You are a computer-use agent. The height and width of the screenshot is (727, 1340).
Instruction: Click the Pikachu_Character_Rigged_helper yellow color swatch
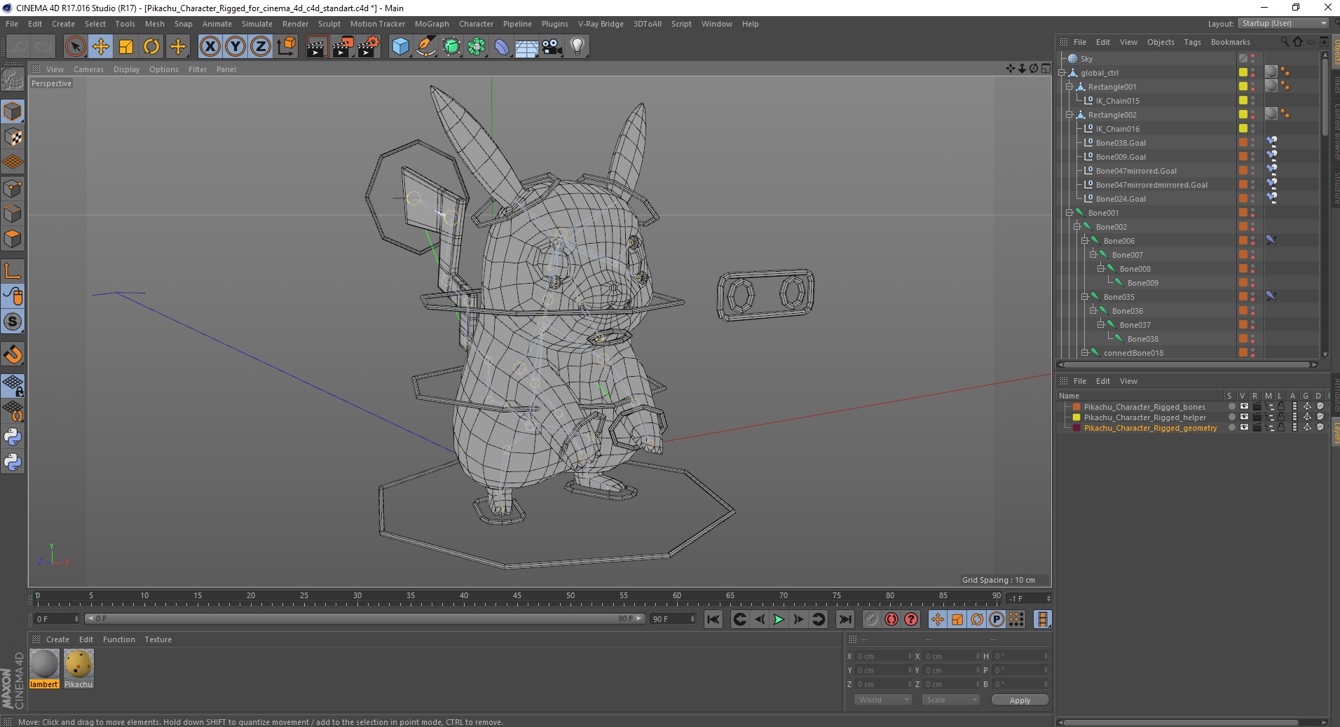(x=1076, y=417)
